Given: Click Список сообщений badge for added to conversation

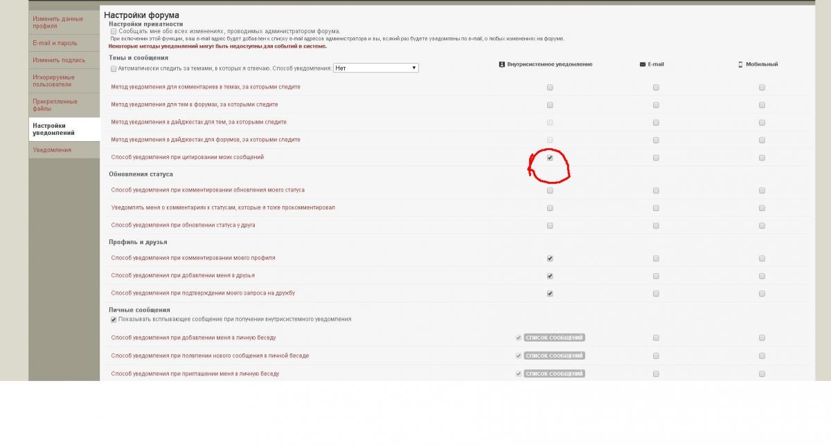Looking at the screenshot, I should 554,337.
